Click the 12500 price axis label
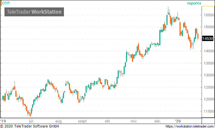The image size is (215, 129). [x=209, y=87]
